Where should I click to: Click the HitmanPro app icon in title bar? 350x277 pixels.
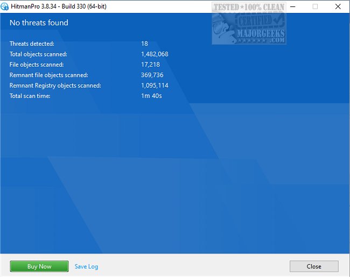[4, 6]
